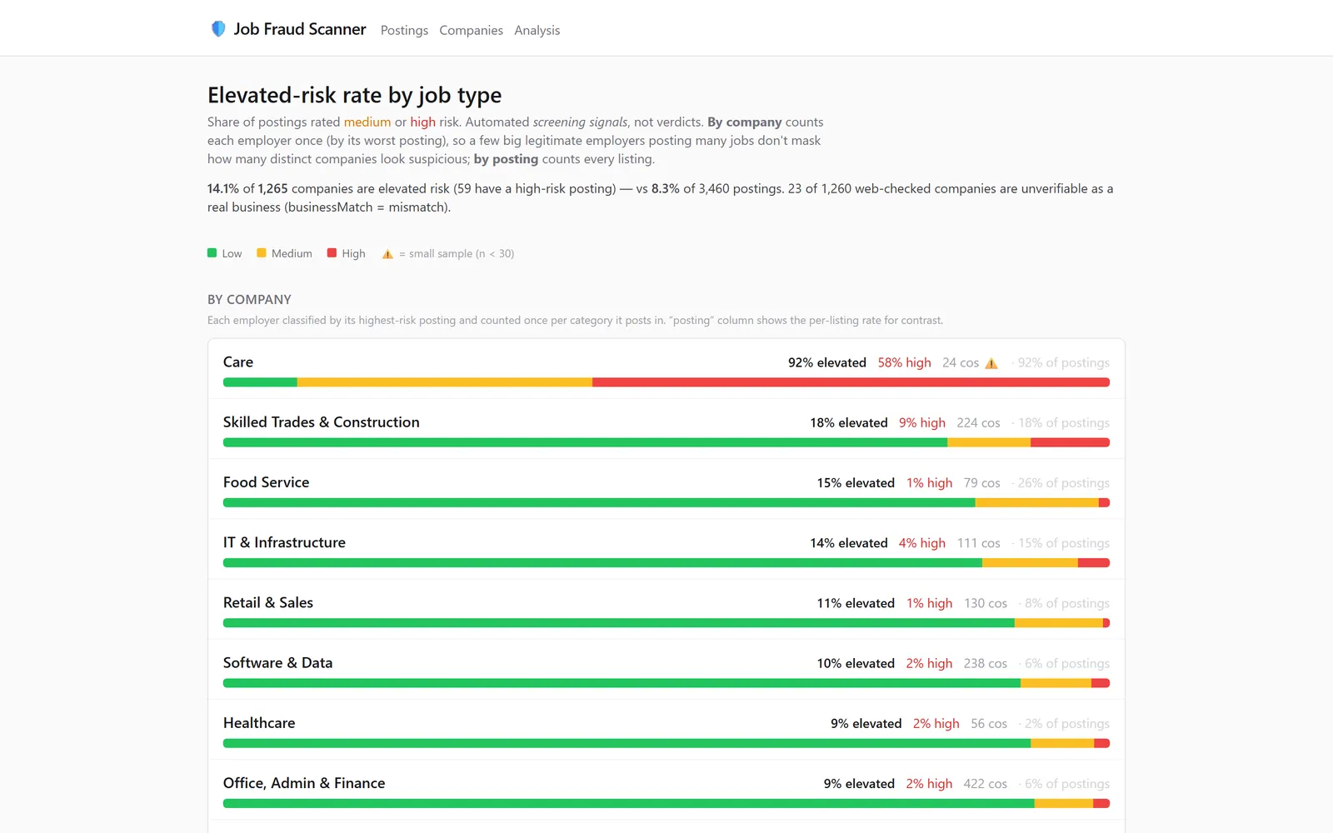1333x833 pixels.
Task: Click the green Low legend swatch
Action: [x=212, y=252]
